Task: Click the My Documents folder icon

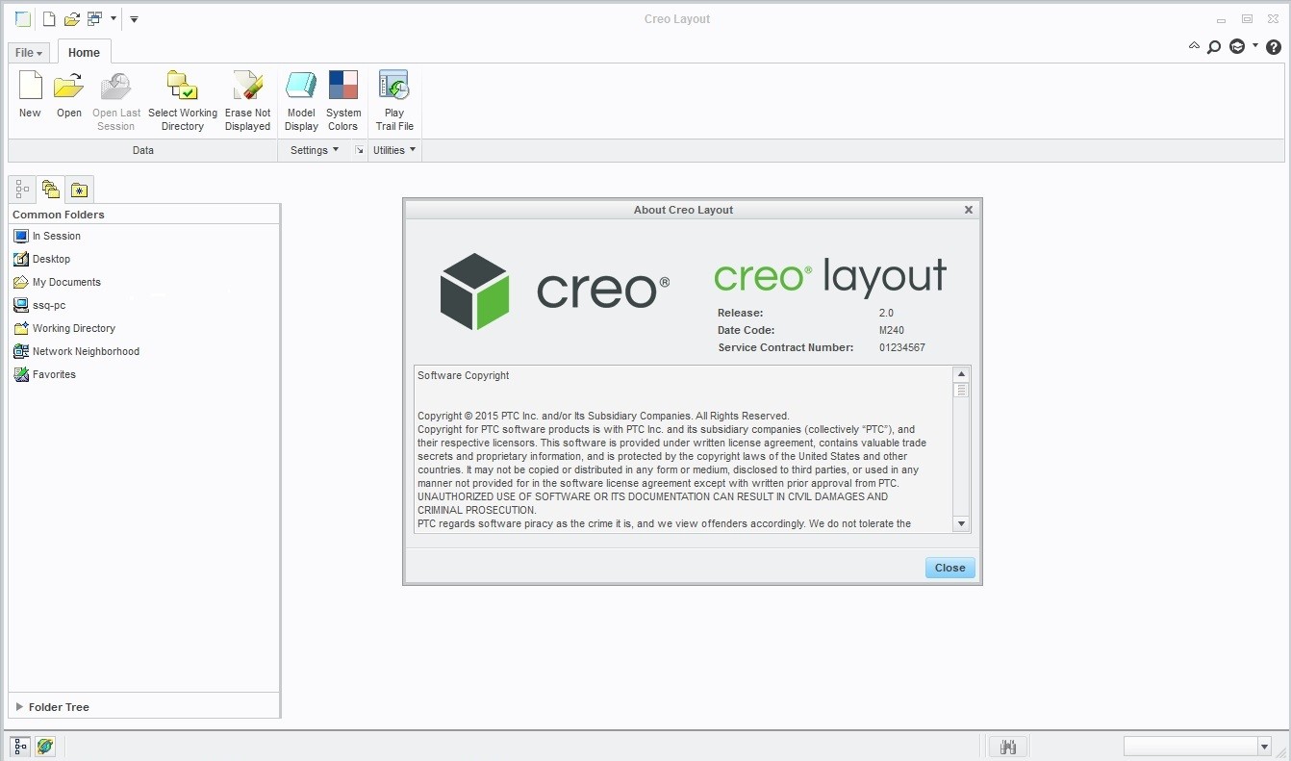Action: pyautogui.click(x=21, y=282)
